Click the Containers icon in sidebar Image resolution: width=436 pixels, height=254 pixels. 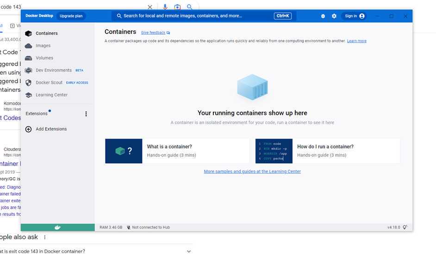click(29, 33)
